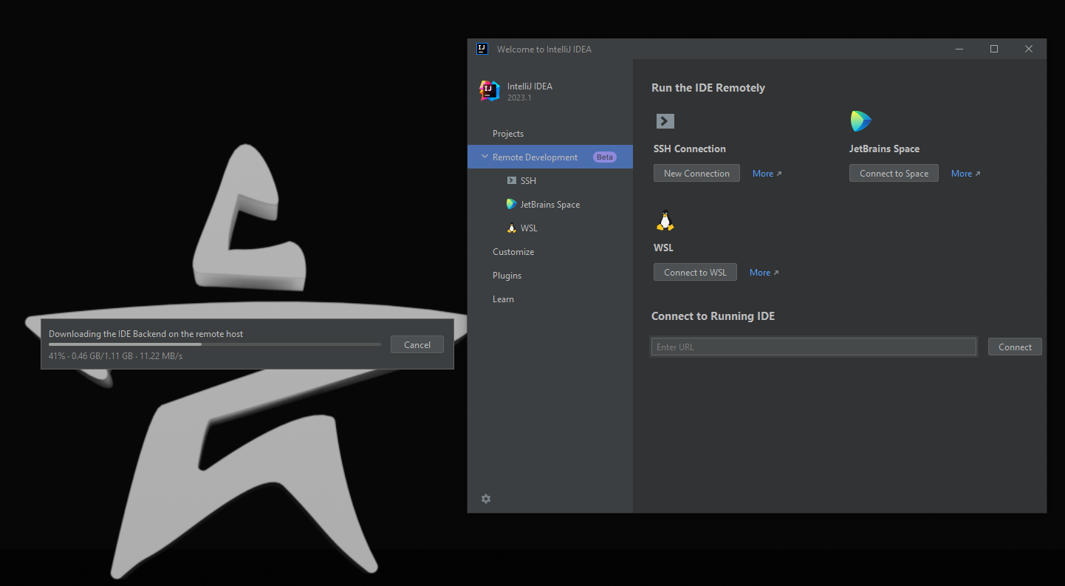Click the Connect button beside URL field
The image size is (1065, 586).
click(x=1015, y=347)
